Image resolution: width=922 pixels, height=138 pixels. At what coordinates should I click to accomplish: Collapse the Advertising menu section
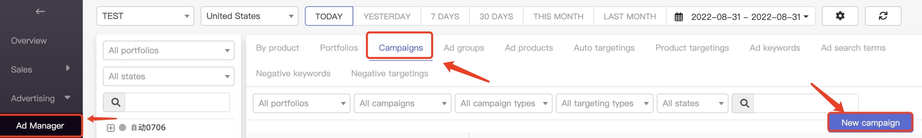pos(67,97)
